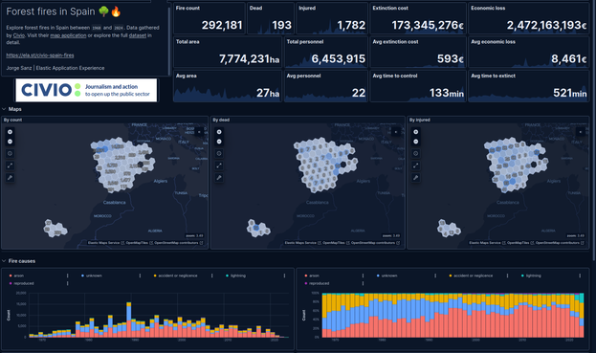The image size is (596, 353).
Task: Open accident or negligence options in count chart
Action: pyautogui.click(x=212, y=276)
